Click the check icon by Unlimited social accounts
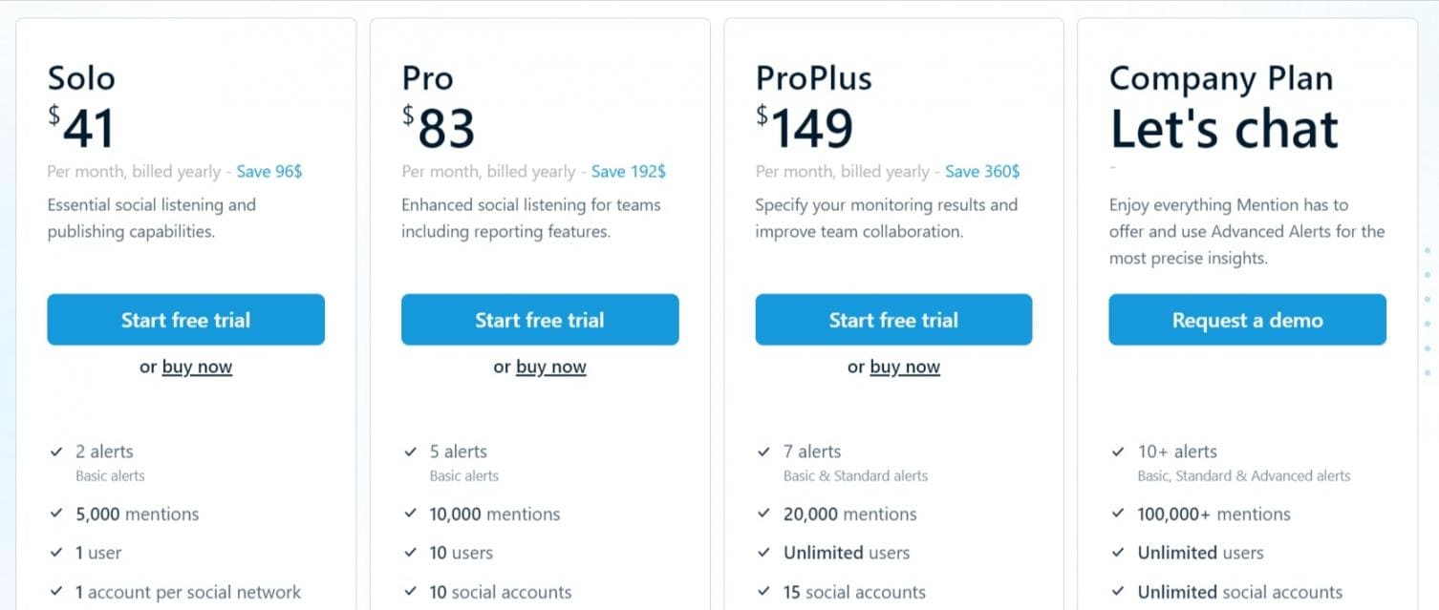Screen dimensions: 1439x610 (x=1118, y=592)
